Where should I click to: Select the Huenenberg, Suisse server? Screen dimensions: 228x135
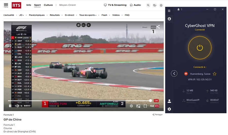point(200,74)
